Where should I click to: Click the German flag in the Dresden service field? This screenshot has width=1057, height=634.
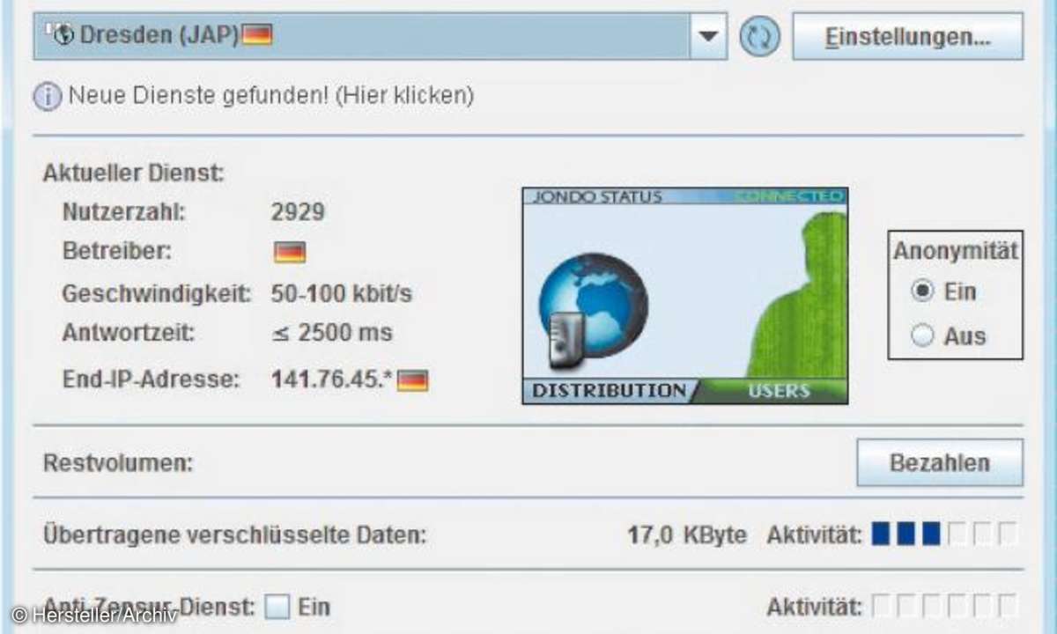click(x=256, y=35)
